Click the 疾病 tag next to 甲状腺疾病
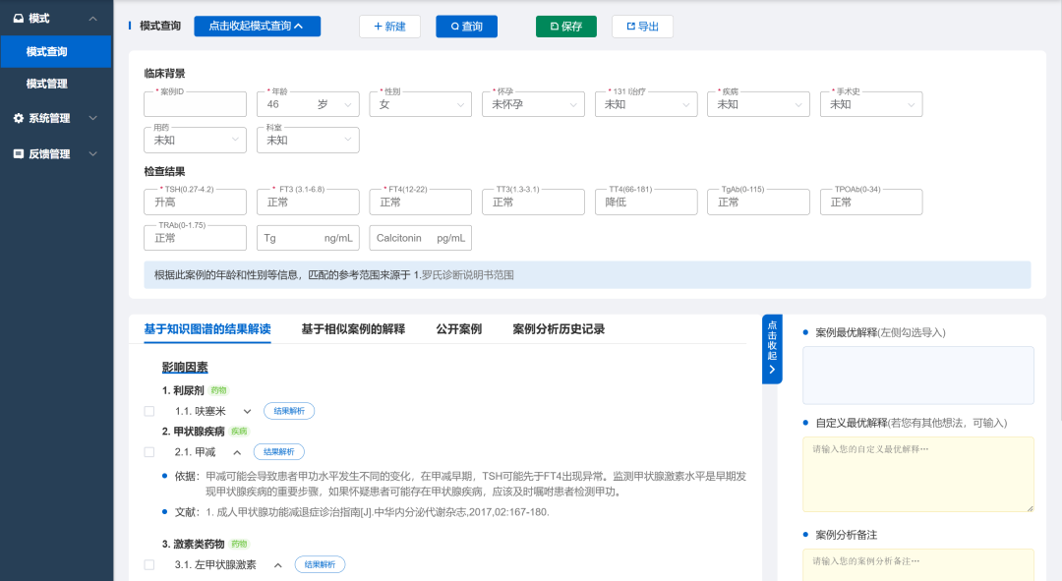Viewport: 1062px width, 581px height. click(239, 432)
